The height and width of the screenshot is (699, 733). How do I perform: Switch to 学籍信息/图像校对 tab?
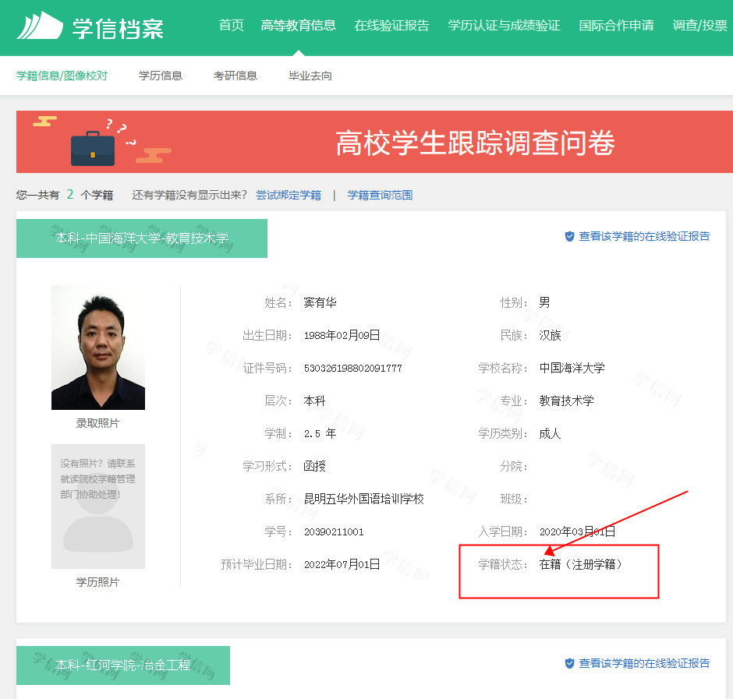click(62, 76)
